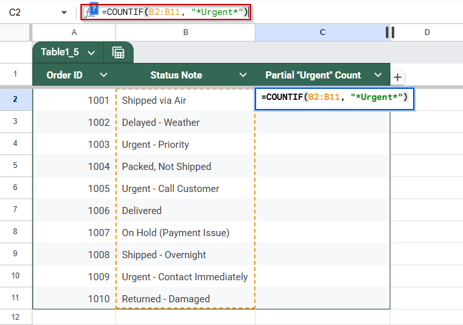Open the formula help question-mark icon

tap(93, 9)
